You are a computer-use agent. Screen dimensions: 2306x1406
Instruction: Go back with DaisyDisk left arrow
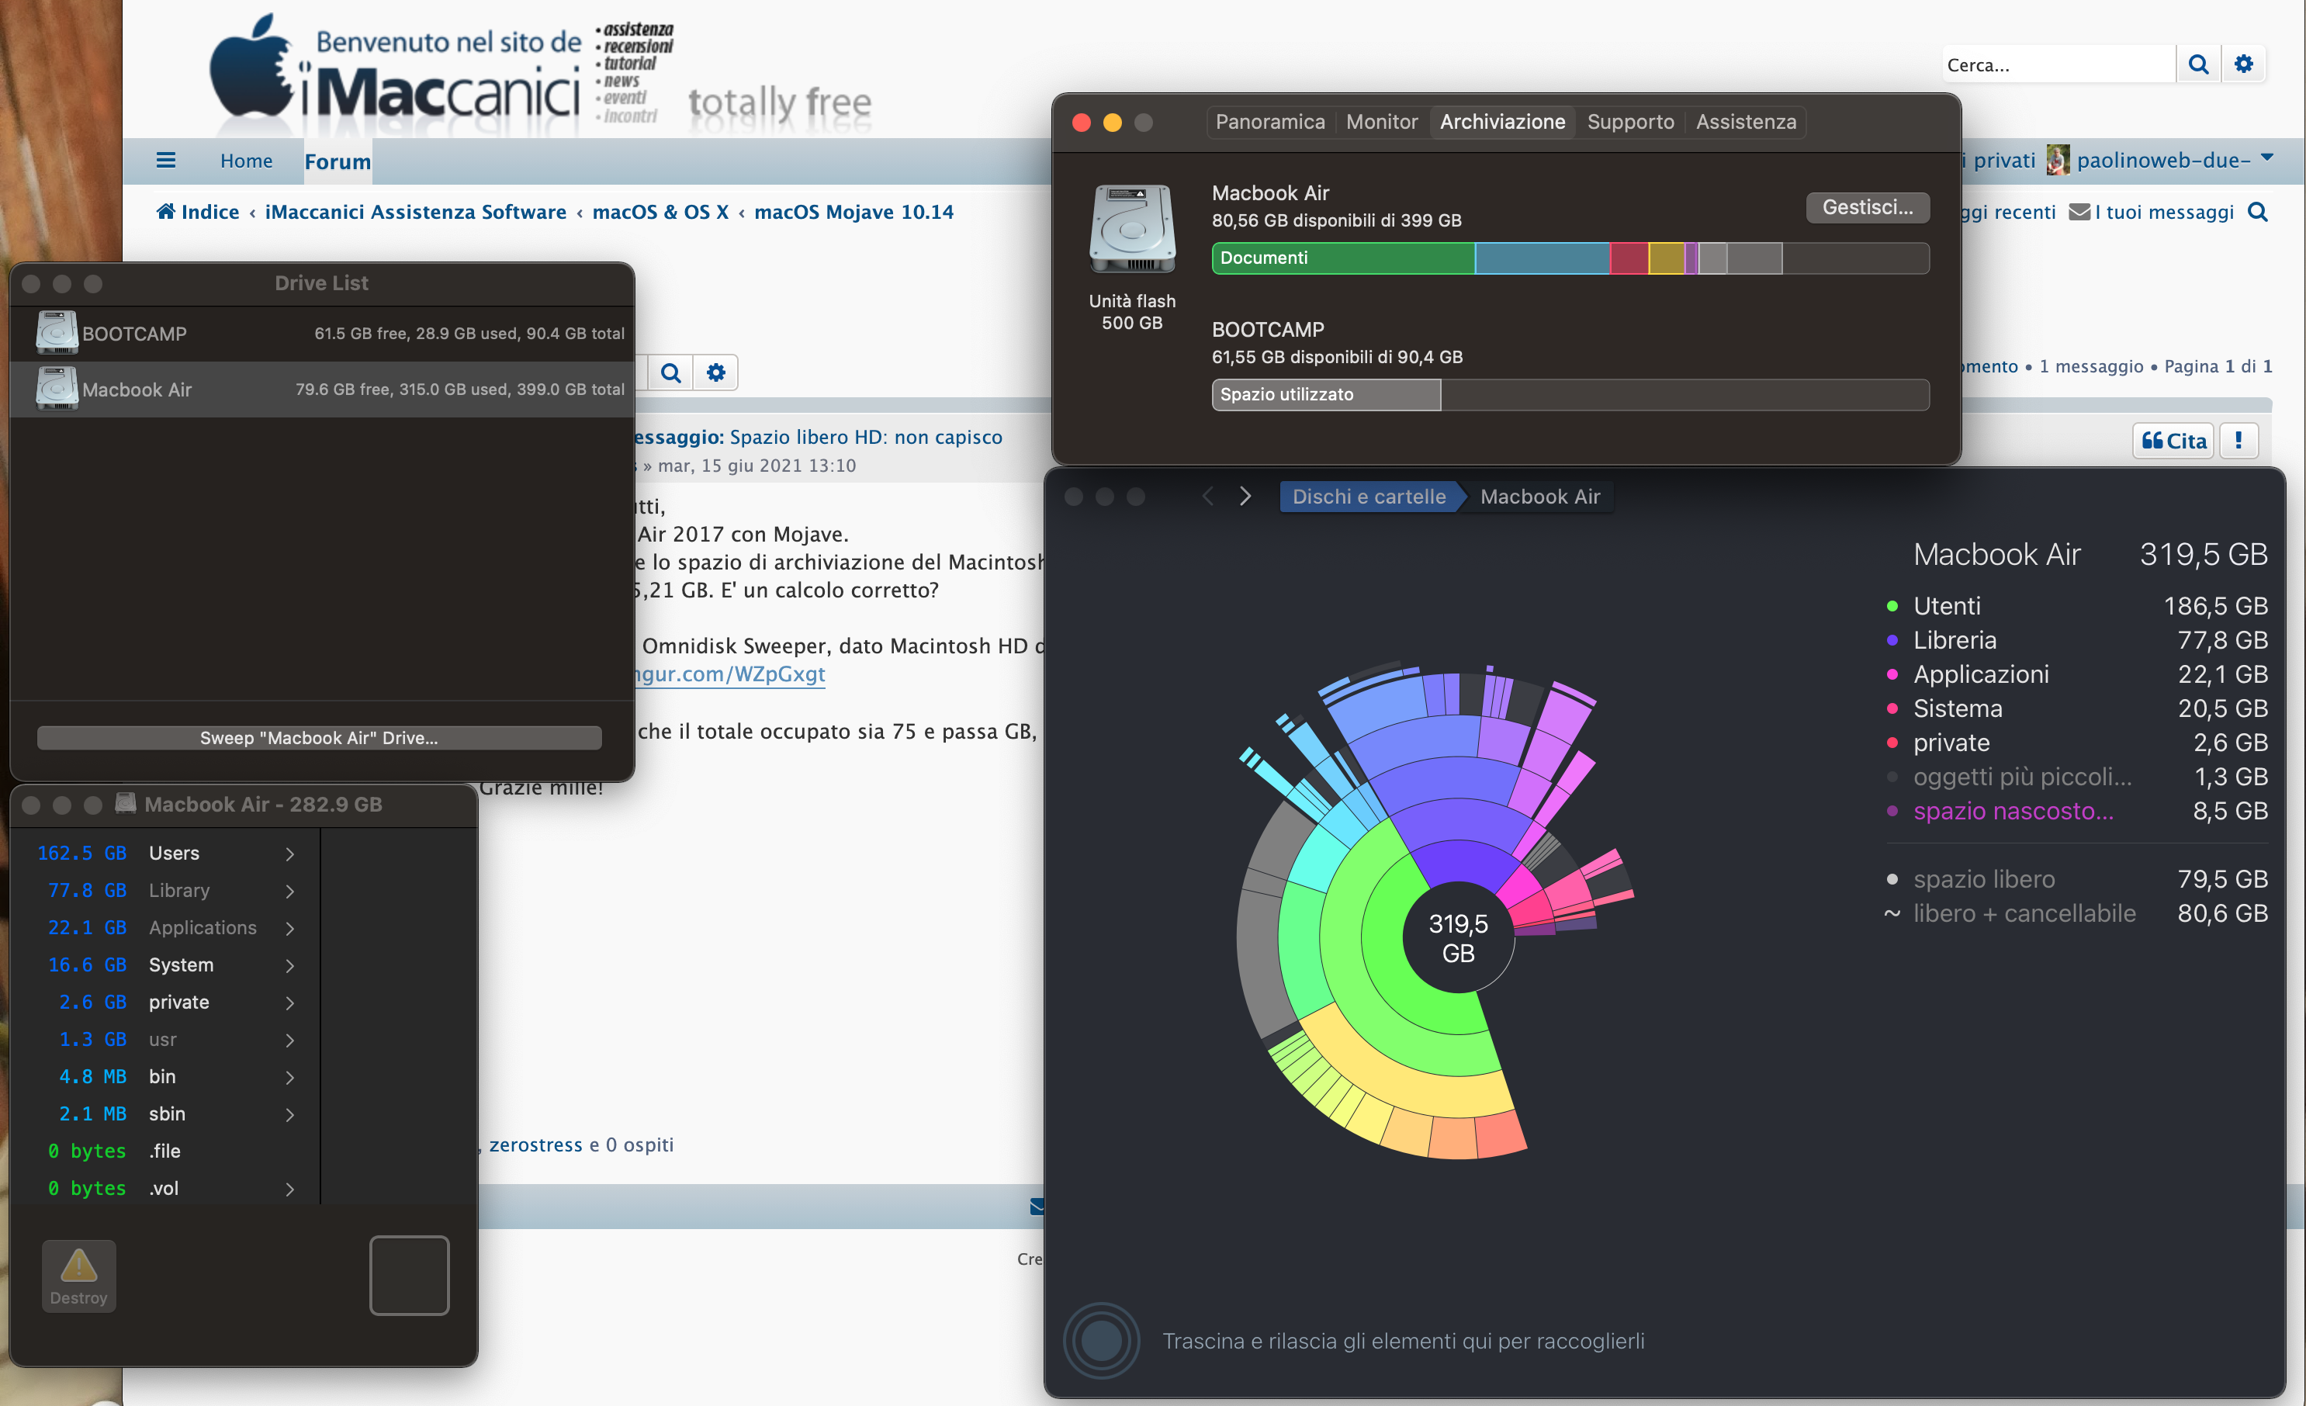(1207, 496)
